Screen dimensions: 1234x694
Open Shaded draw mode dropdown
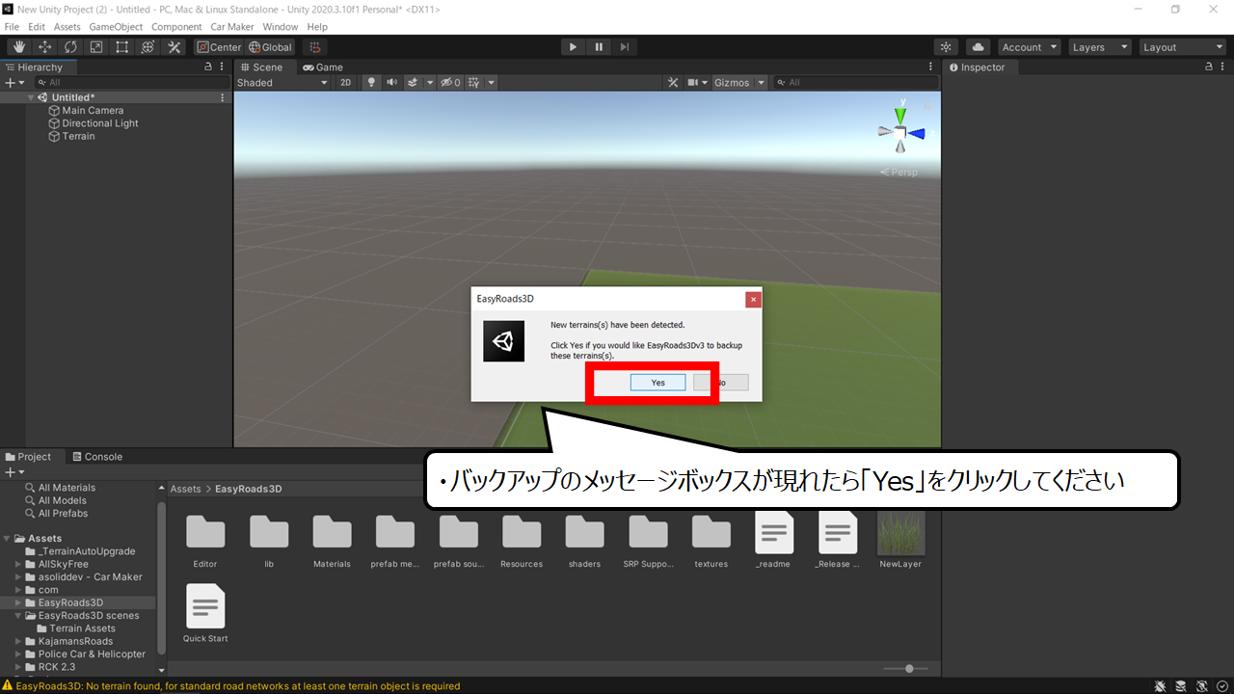282,83
